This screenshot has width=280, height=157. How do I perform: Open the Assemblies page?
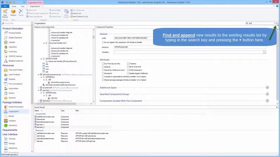coord(11,89)
